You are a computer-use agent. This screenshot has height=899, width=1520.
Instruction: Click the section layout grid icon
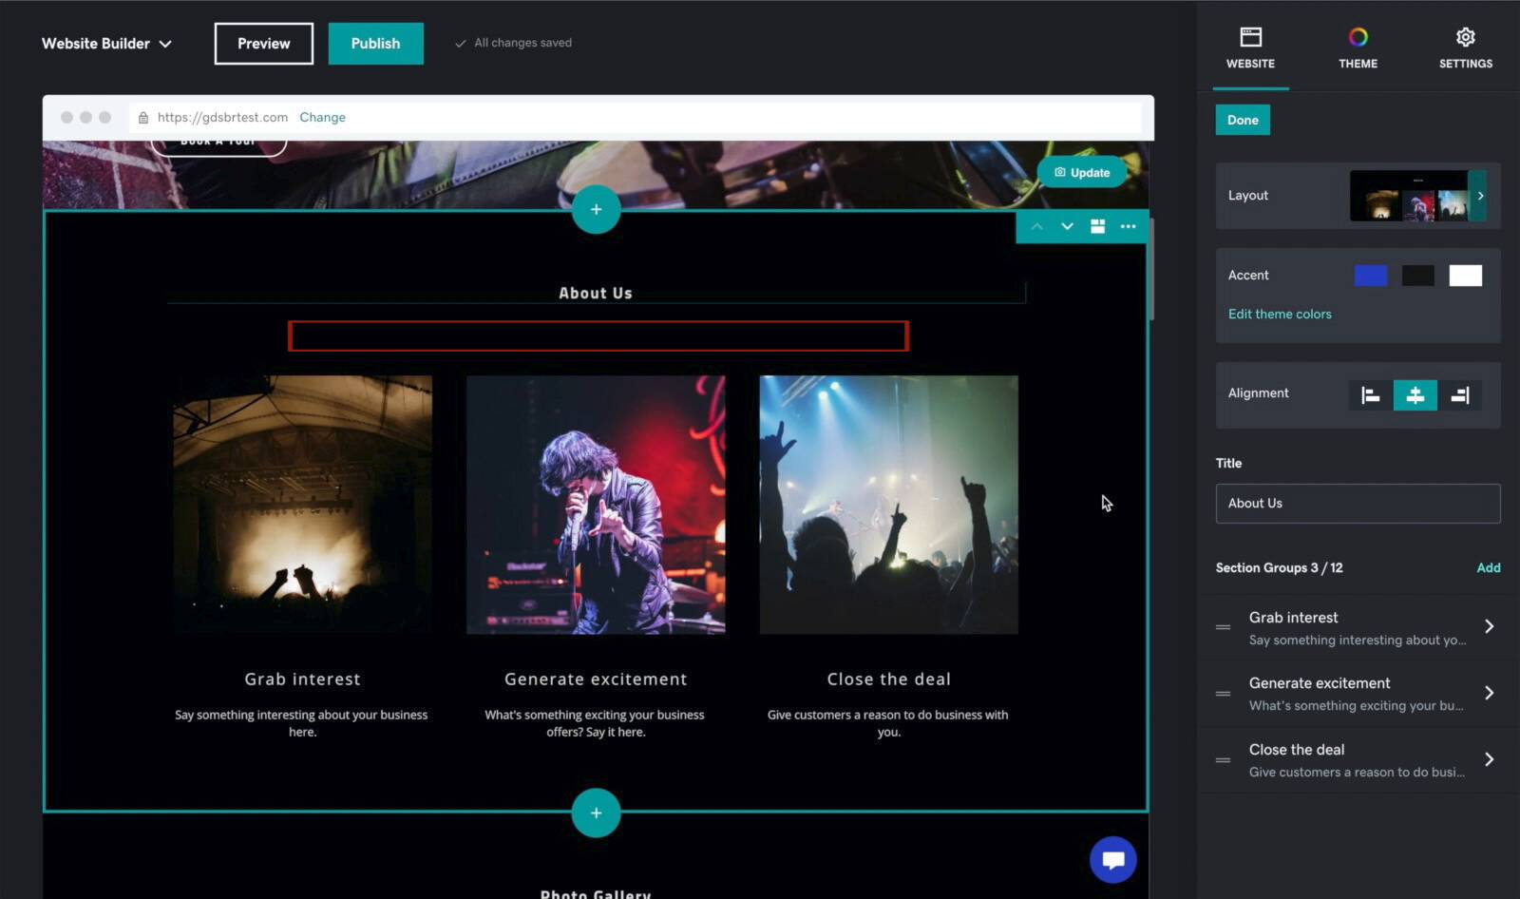[1097, 227]
